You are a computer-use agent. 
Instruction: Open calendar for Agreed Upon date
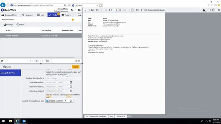point(71,101)
